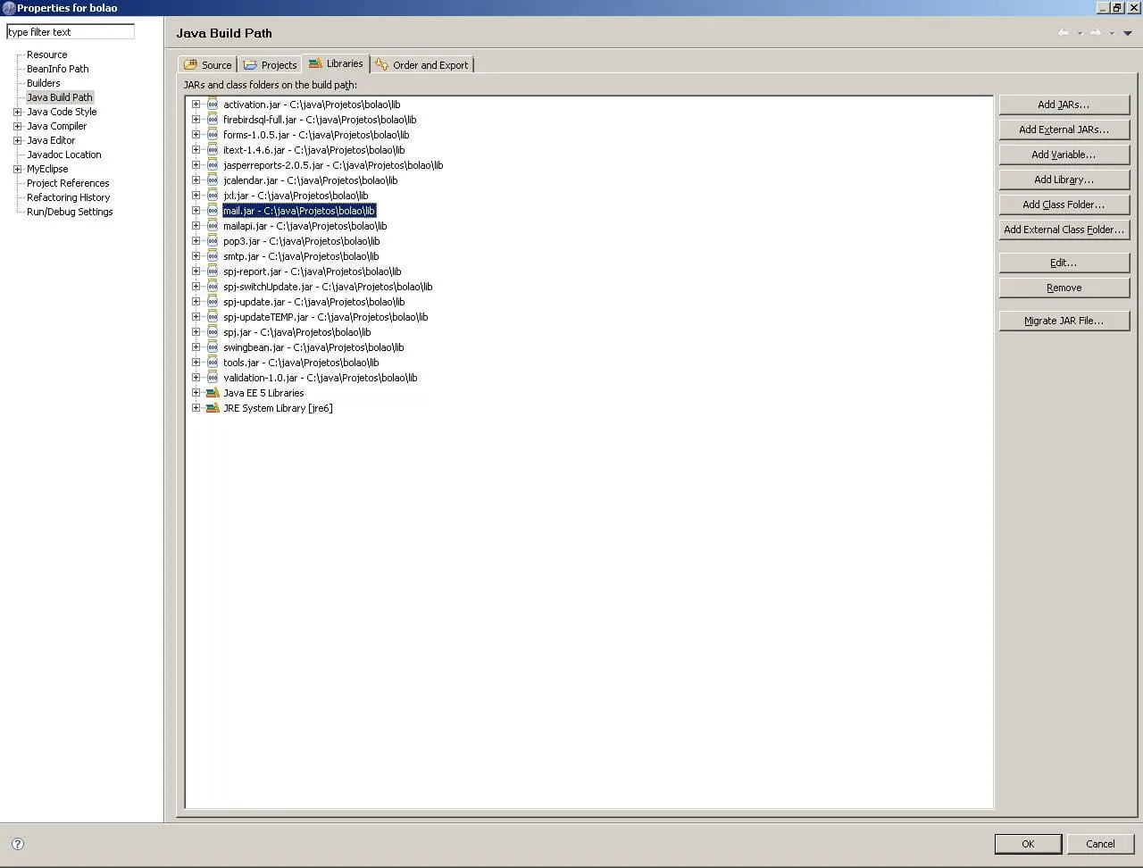1143x868 pixels.
Task: Select Refactoring History in the tree
Action: coord(69,197)
